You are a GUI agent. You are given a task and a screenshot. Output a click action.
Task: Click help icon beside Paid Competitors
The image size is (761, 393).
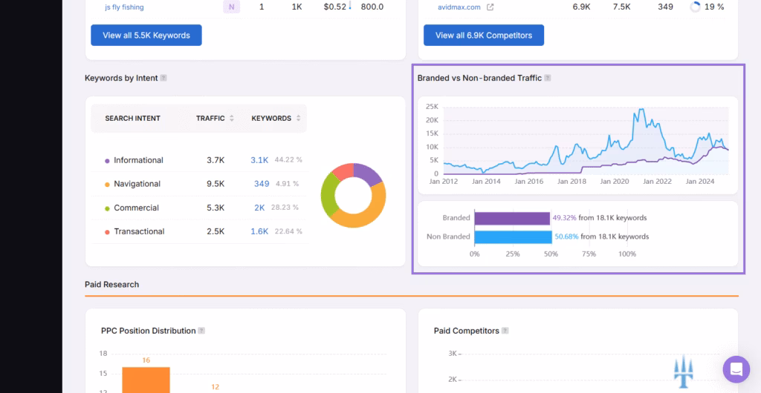pyautogui.click(x=505, y=331)
